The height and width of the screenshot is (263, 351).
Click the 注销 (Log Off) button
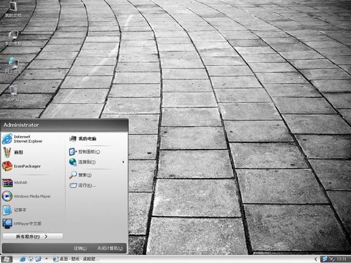pyautogui.click(x=80, y=248)
